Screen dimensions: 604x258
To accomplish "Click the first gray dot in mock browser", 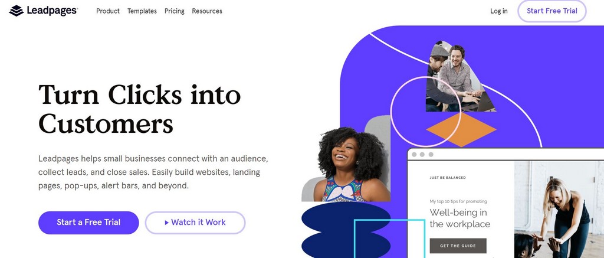I will (x=414, y=155).
